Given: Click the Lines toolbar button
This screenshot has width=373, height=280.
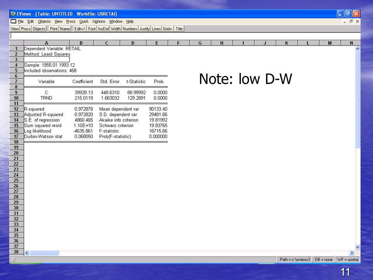Looking at the screenshot, I should pos(156,29).
